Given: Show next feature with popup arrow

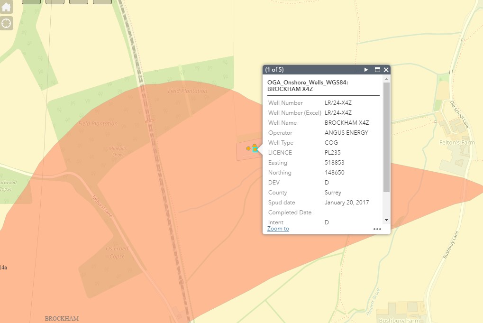Looking at the screenshot, I should (x=366, y=70).
